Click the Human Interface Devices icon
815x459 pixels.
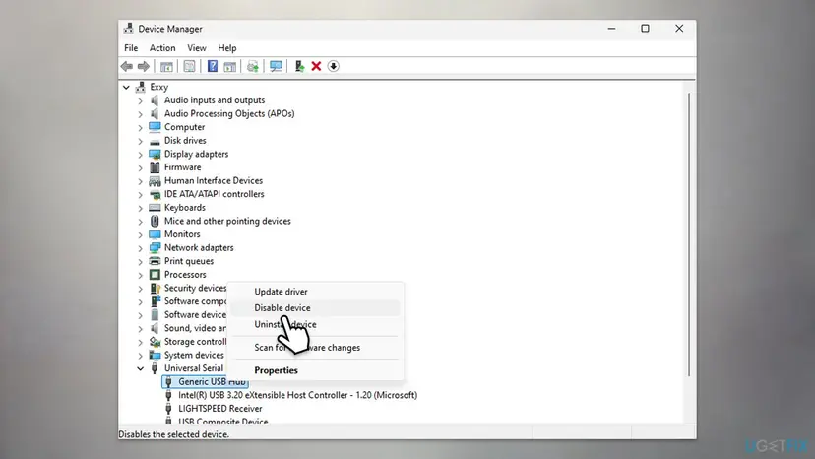[x=155, y=180]
